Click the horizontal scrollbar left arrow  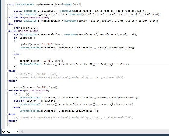(22, 131)
